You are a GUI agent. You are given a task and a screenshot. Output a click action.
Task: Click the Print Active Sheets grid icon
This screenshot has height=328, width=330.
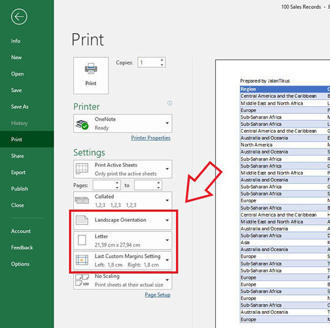click(x=82, y=169)
